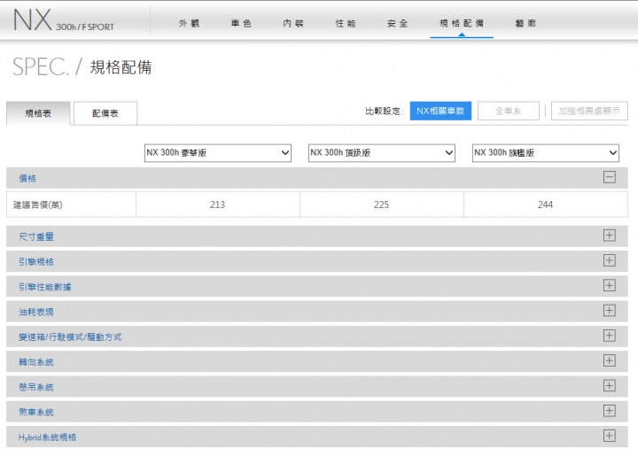Switch to the 規格表 tab
Screen dimensions: 638x456
tap(38, 113)
